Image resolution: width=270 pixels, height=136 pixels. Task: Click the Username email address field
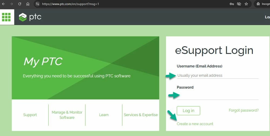pyautogui.click(x=218, y=75)
